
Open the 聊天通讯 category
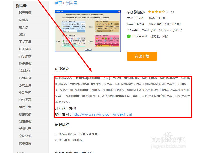(25, 13)
